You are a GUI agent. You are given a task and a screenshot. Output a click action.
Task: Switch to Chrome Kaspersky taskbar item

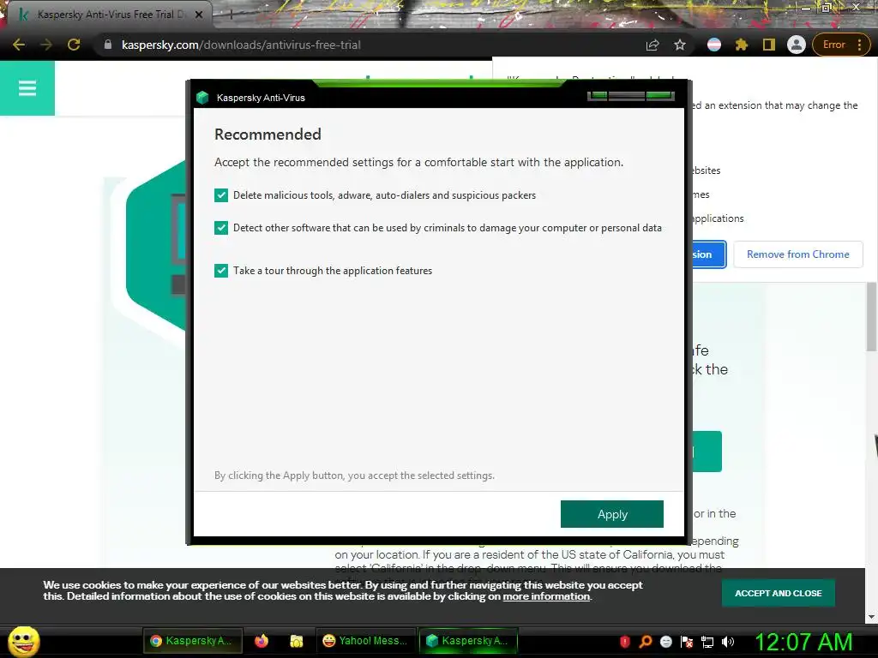click(193, 641)
